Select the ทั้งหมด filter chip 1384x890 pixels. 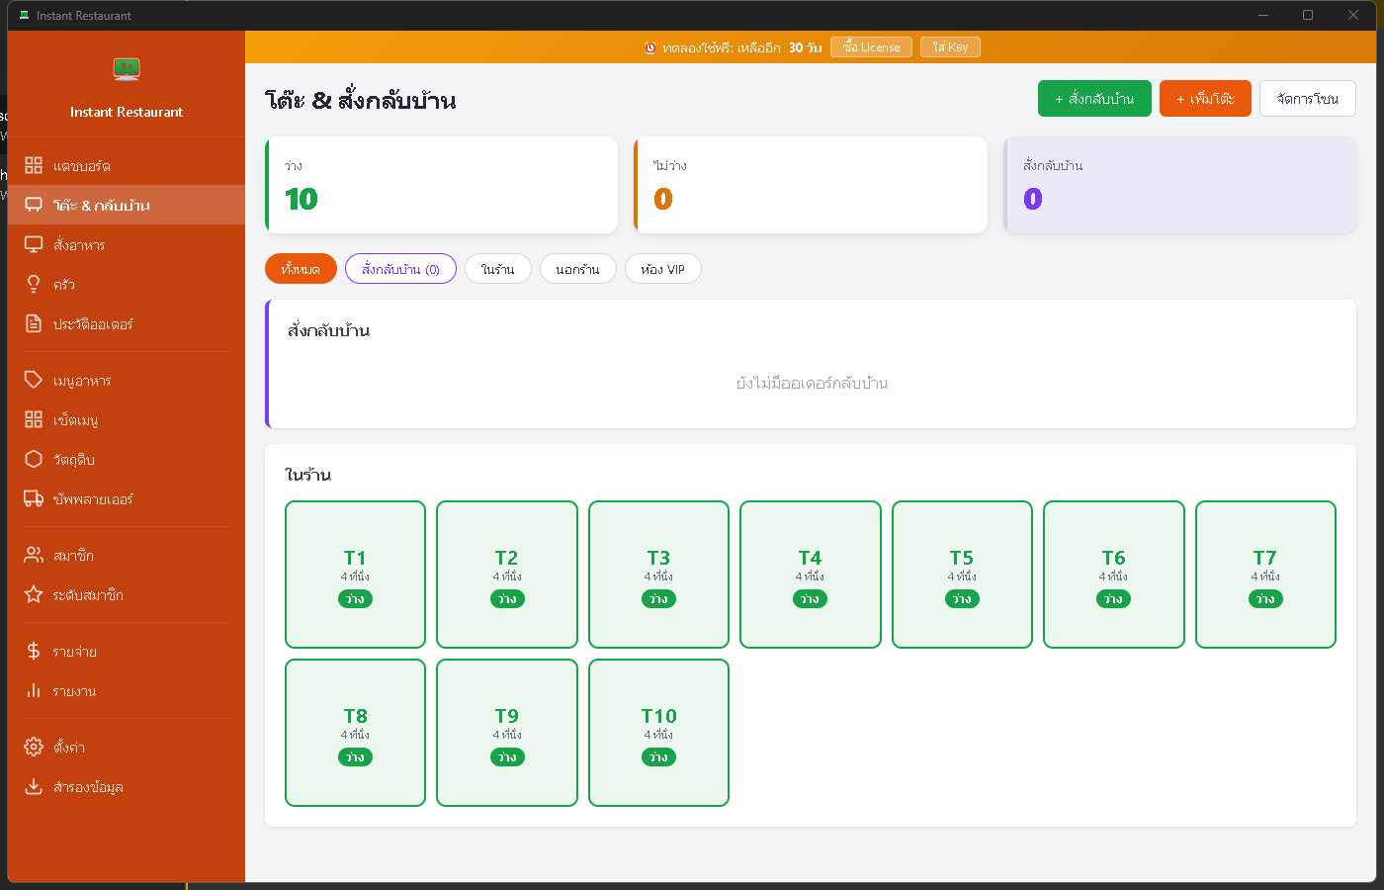click(301, 269)
